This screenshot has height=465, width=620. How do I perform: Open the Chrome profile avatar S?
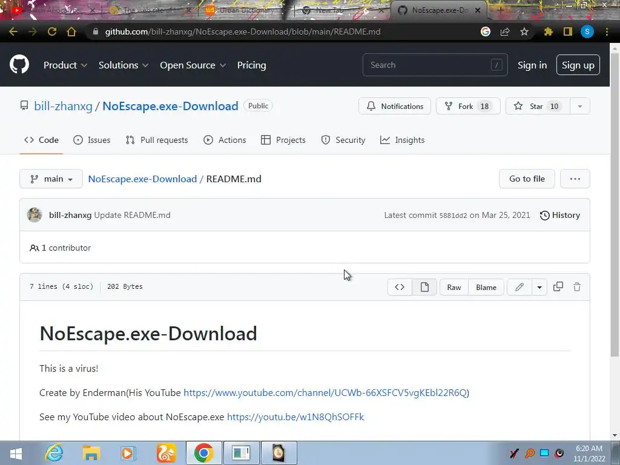[x=587, y=31]
